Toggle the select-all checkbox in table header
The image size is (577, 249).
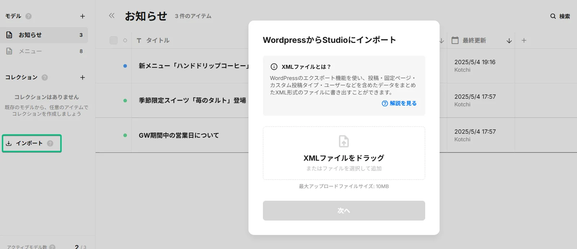click(114, 40)
